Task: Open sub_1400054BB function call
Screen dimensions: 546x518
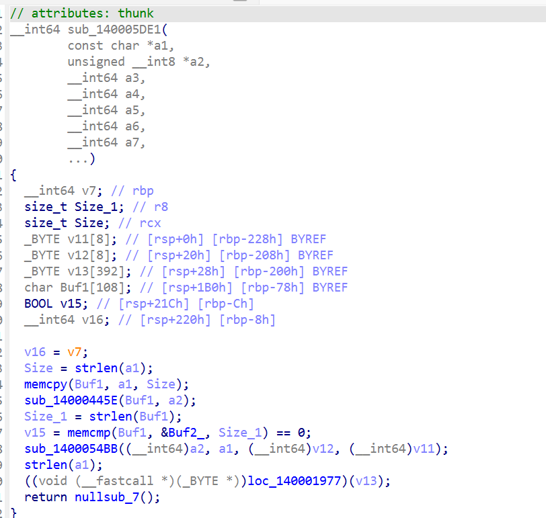Action: (x=71, y=449)
